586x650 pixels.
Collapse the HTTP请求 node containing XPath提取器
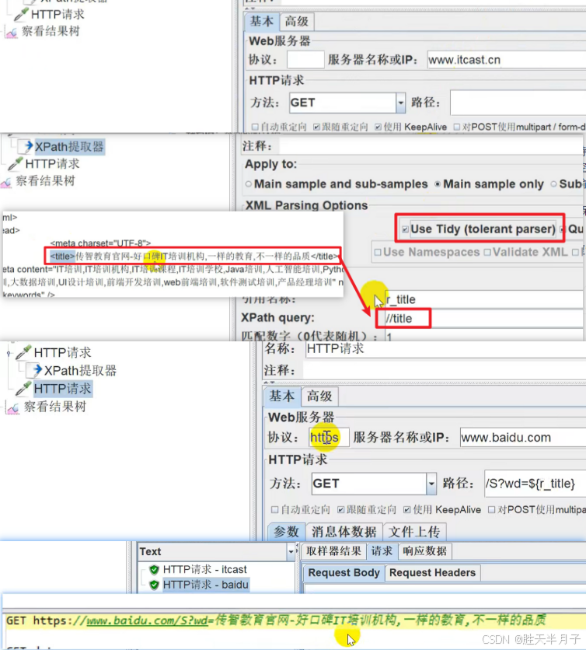(x=9, y=353)
